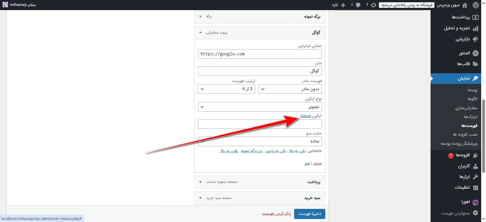Click the رفتن به بالا move link
This screenshot has height=222, width=486.
tap(229, 151)
